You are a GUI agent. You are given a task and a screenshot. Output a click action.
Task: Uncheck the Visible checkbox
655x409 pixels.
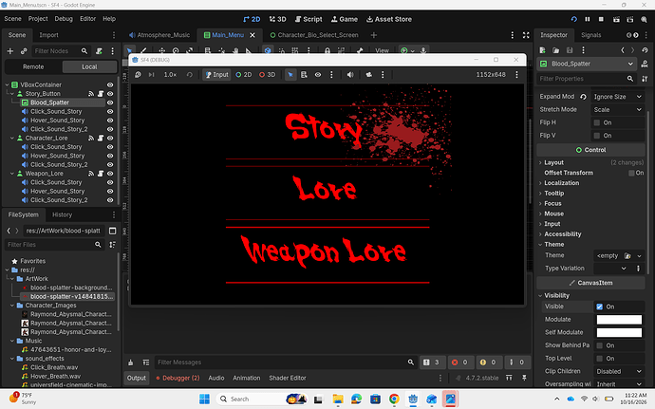click(599, 307)
